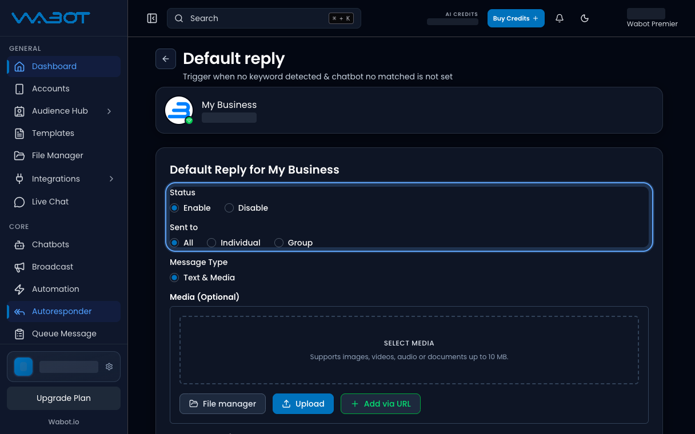
Task: Click the Dashboard home icon
Action: [19, 66]
